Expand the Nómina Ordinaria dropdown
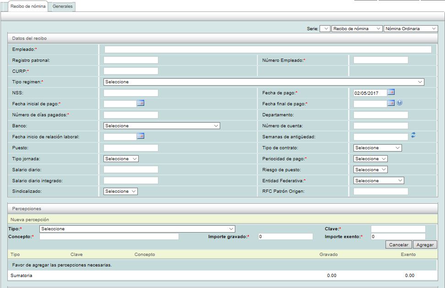445x288 pixels. pos(411,28)
